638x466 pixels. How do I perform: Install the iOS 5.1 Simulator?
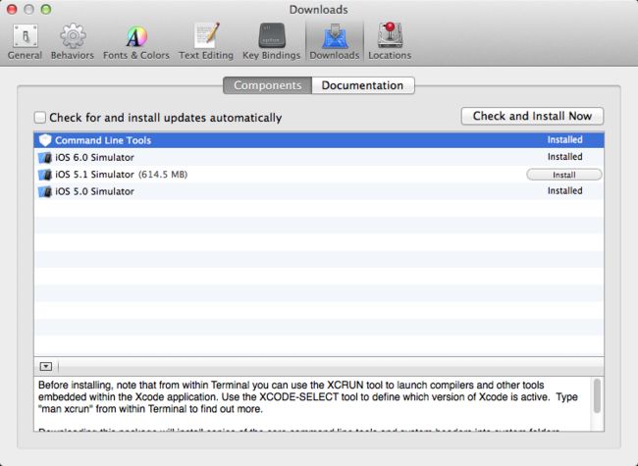[564, 175]
